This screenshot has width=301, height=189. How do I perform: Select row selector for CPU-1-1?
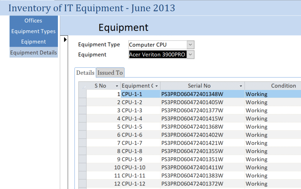point(82,94)
